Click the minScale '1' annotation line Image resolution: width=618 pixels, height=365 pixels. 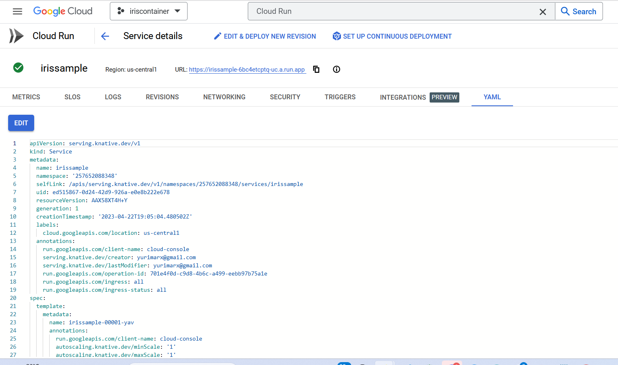pyautogui.click(x=116, y=347)
